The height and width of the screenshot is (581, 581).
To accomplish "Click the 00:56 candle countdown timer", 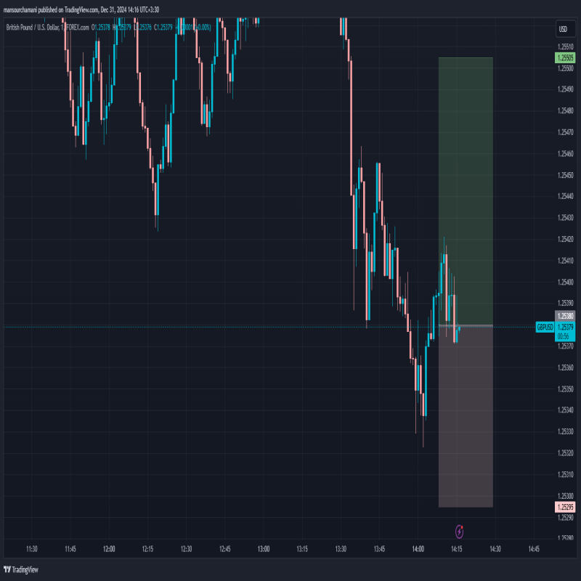I will point(563,337).
